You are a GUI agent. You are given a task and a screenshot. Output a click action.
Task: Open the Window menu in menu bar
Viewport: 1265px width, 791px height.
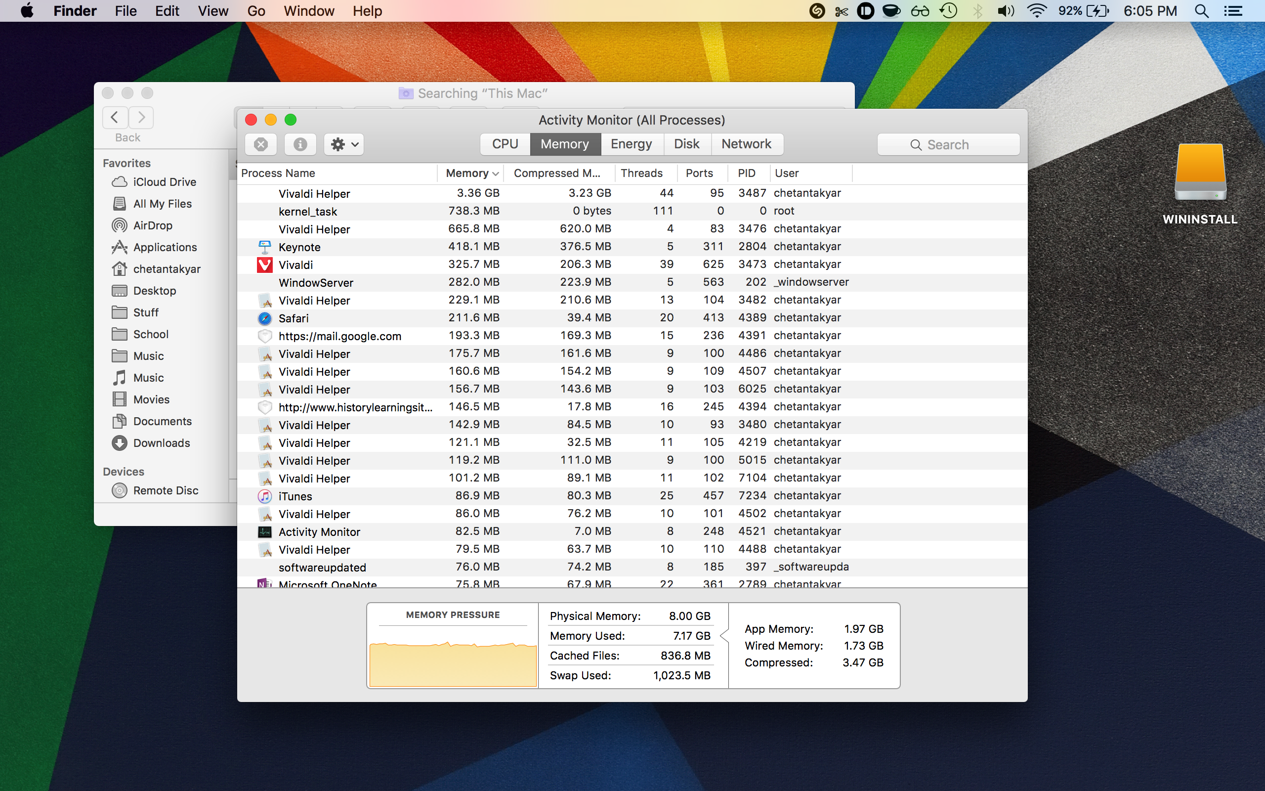308,11
